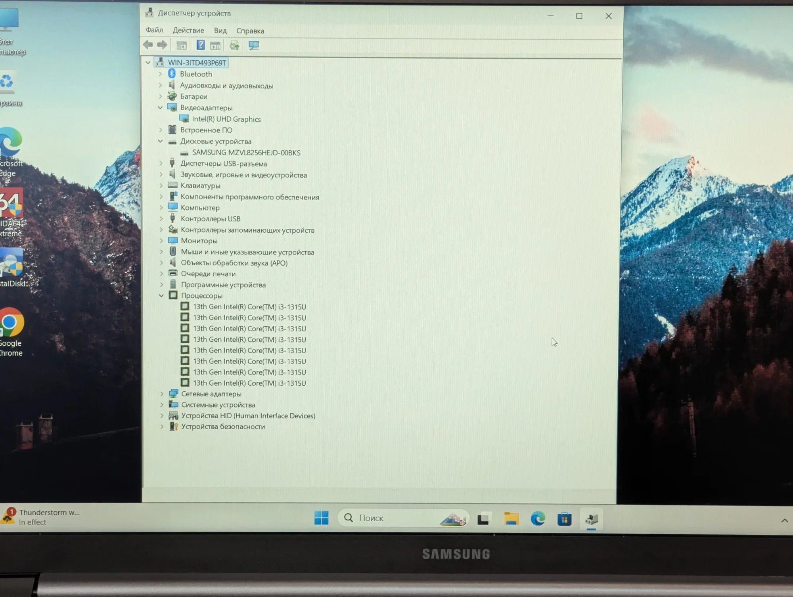
Task: Expand Устройства HID (Human Interface Devices)
Action: coord(162,415)
